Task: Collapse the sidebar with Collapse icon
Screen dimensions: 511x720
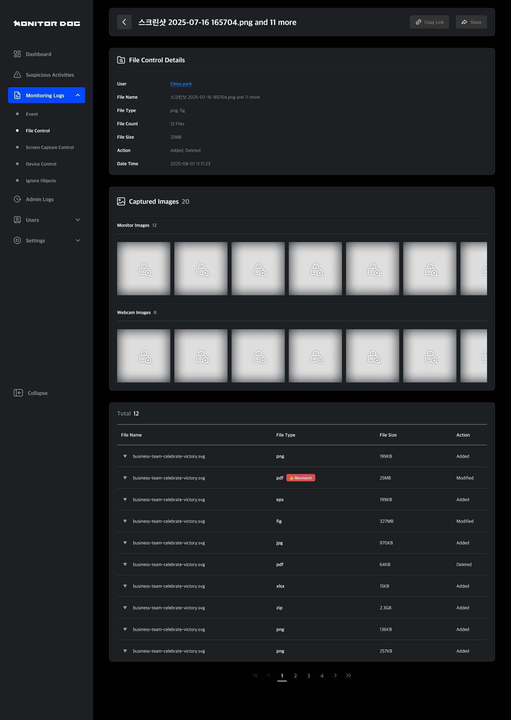Action: [18, 393]
